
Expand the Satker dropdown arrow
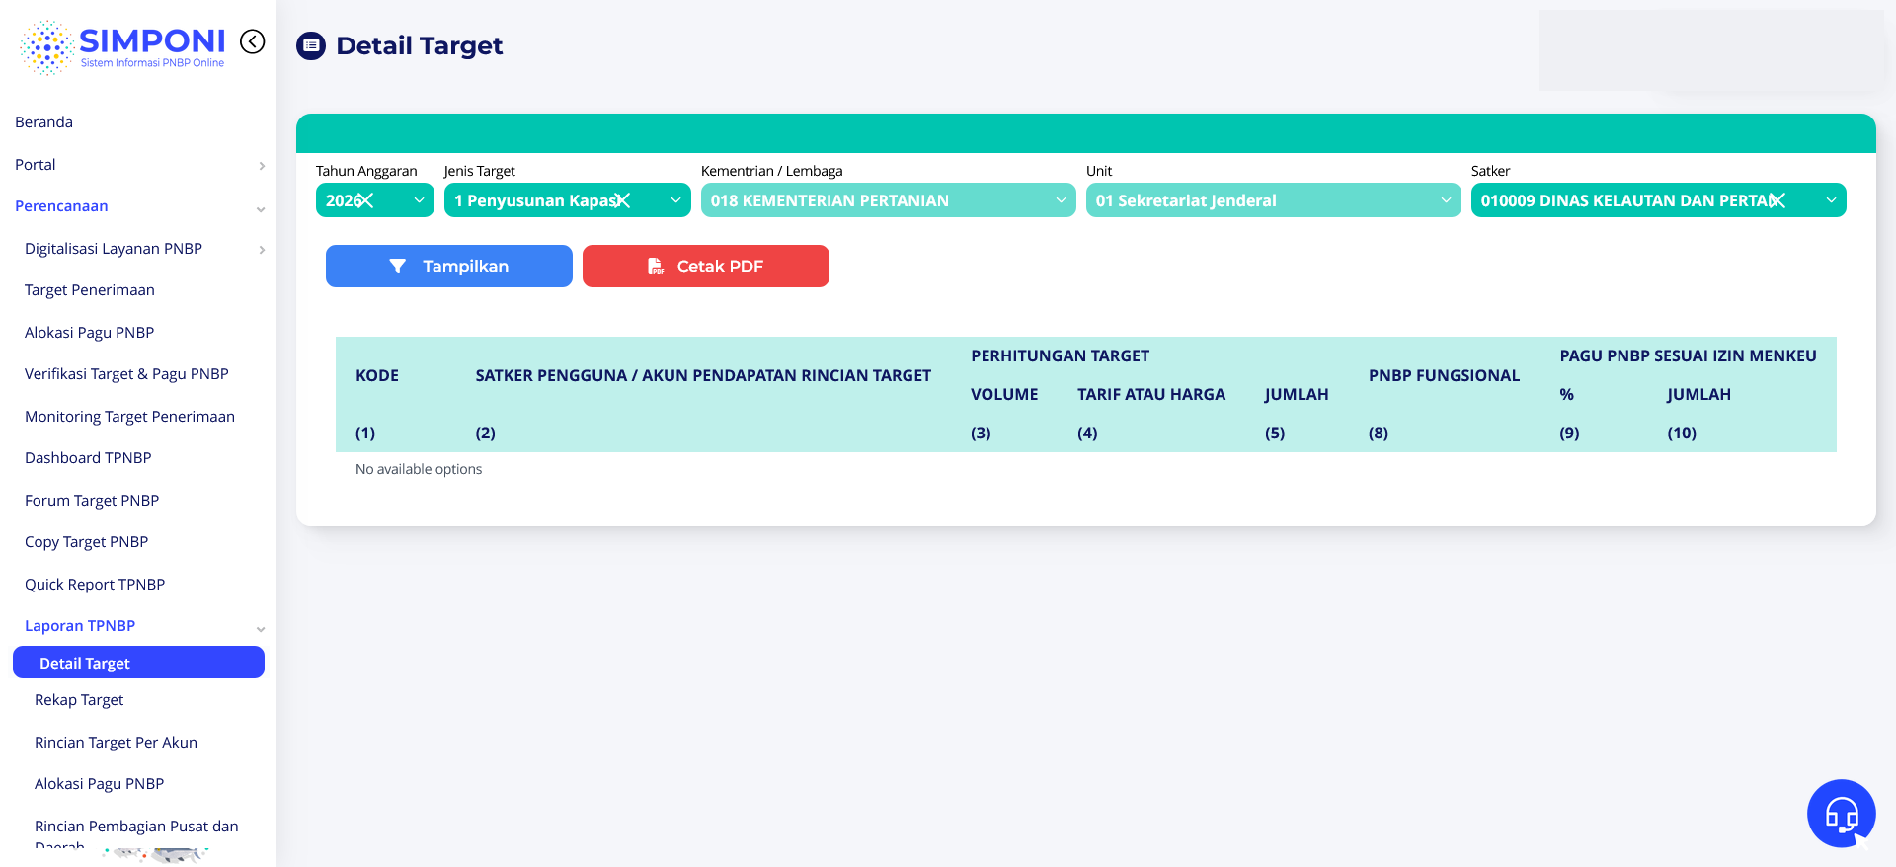coord(1831,200)
